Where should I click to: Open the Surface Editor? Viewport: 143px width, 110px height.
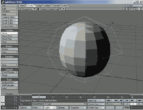tap(9, 17)
